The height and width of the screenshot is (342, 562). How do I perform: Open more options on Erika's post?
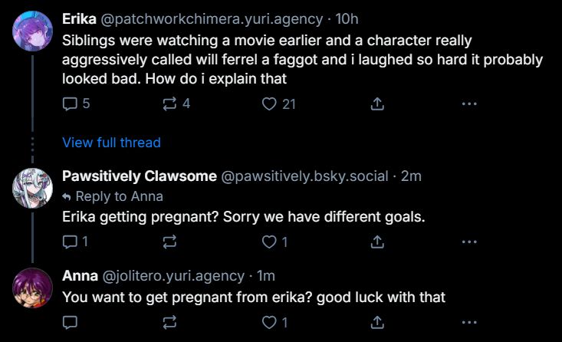click(469, 104)
